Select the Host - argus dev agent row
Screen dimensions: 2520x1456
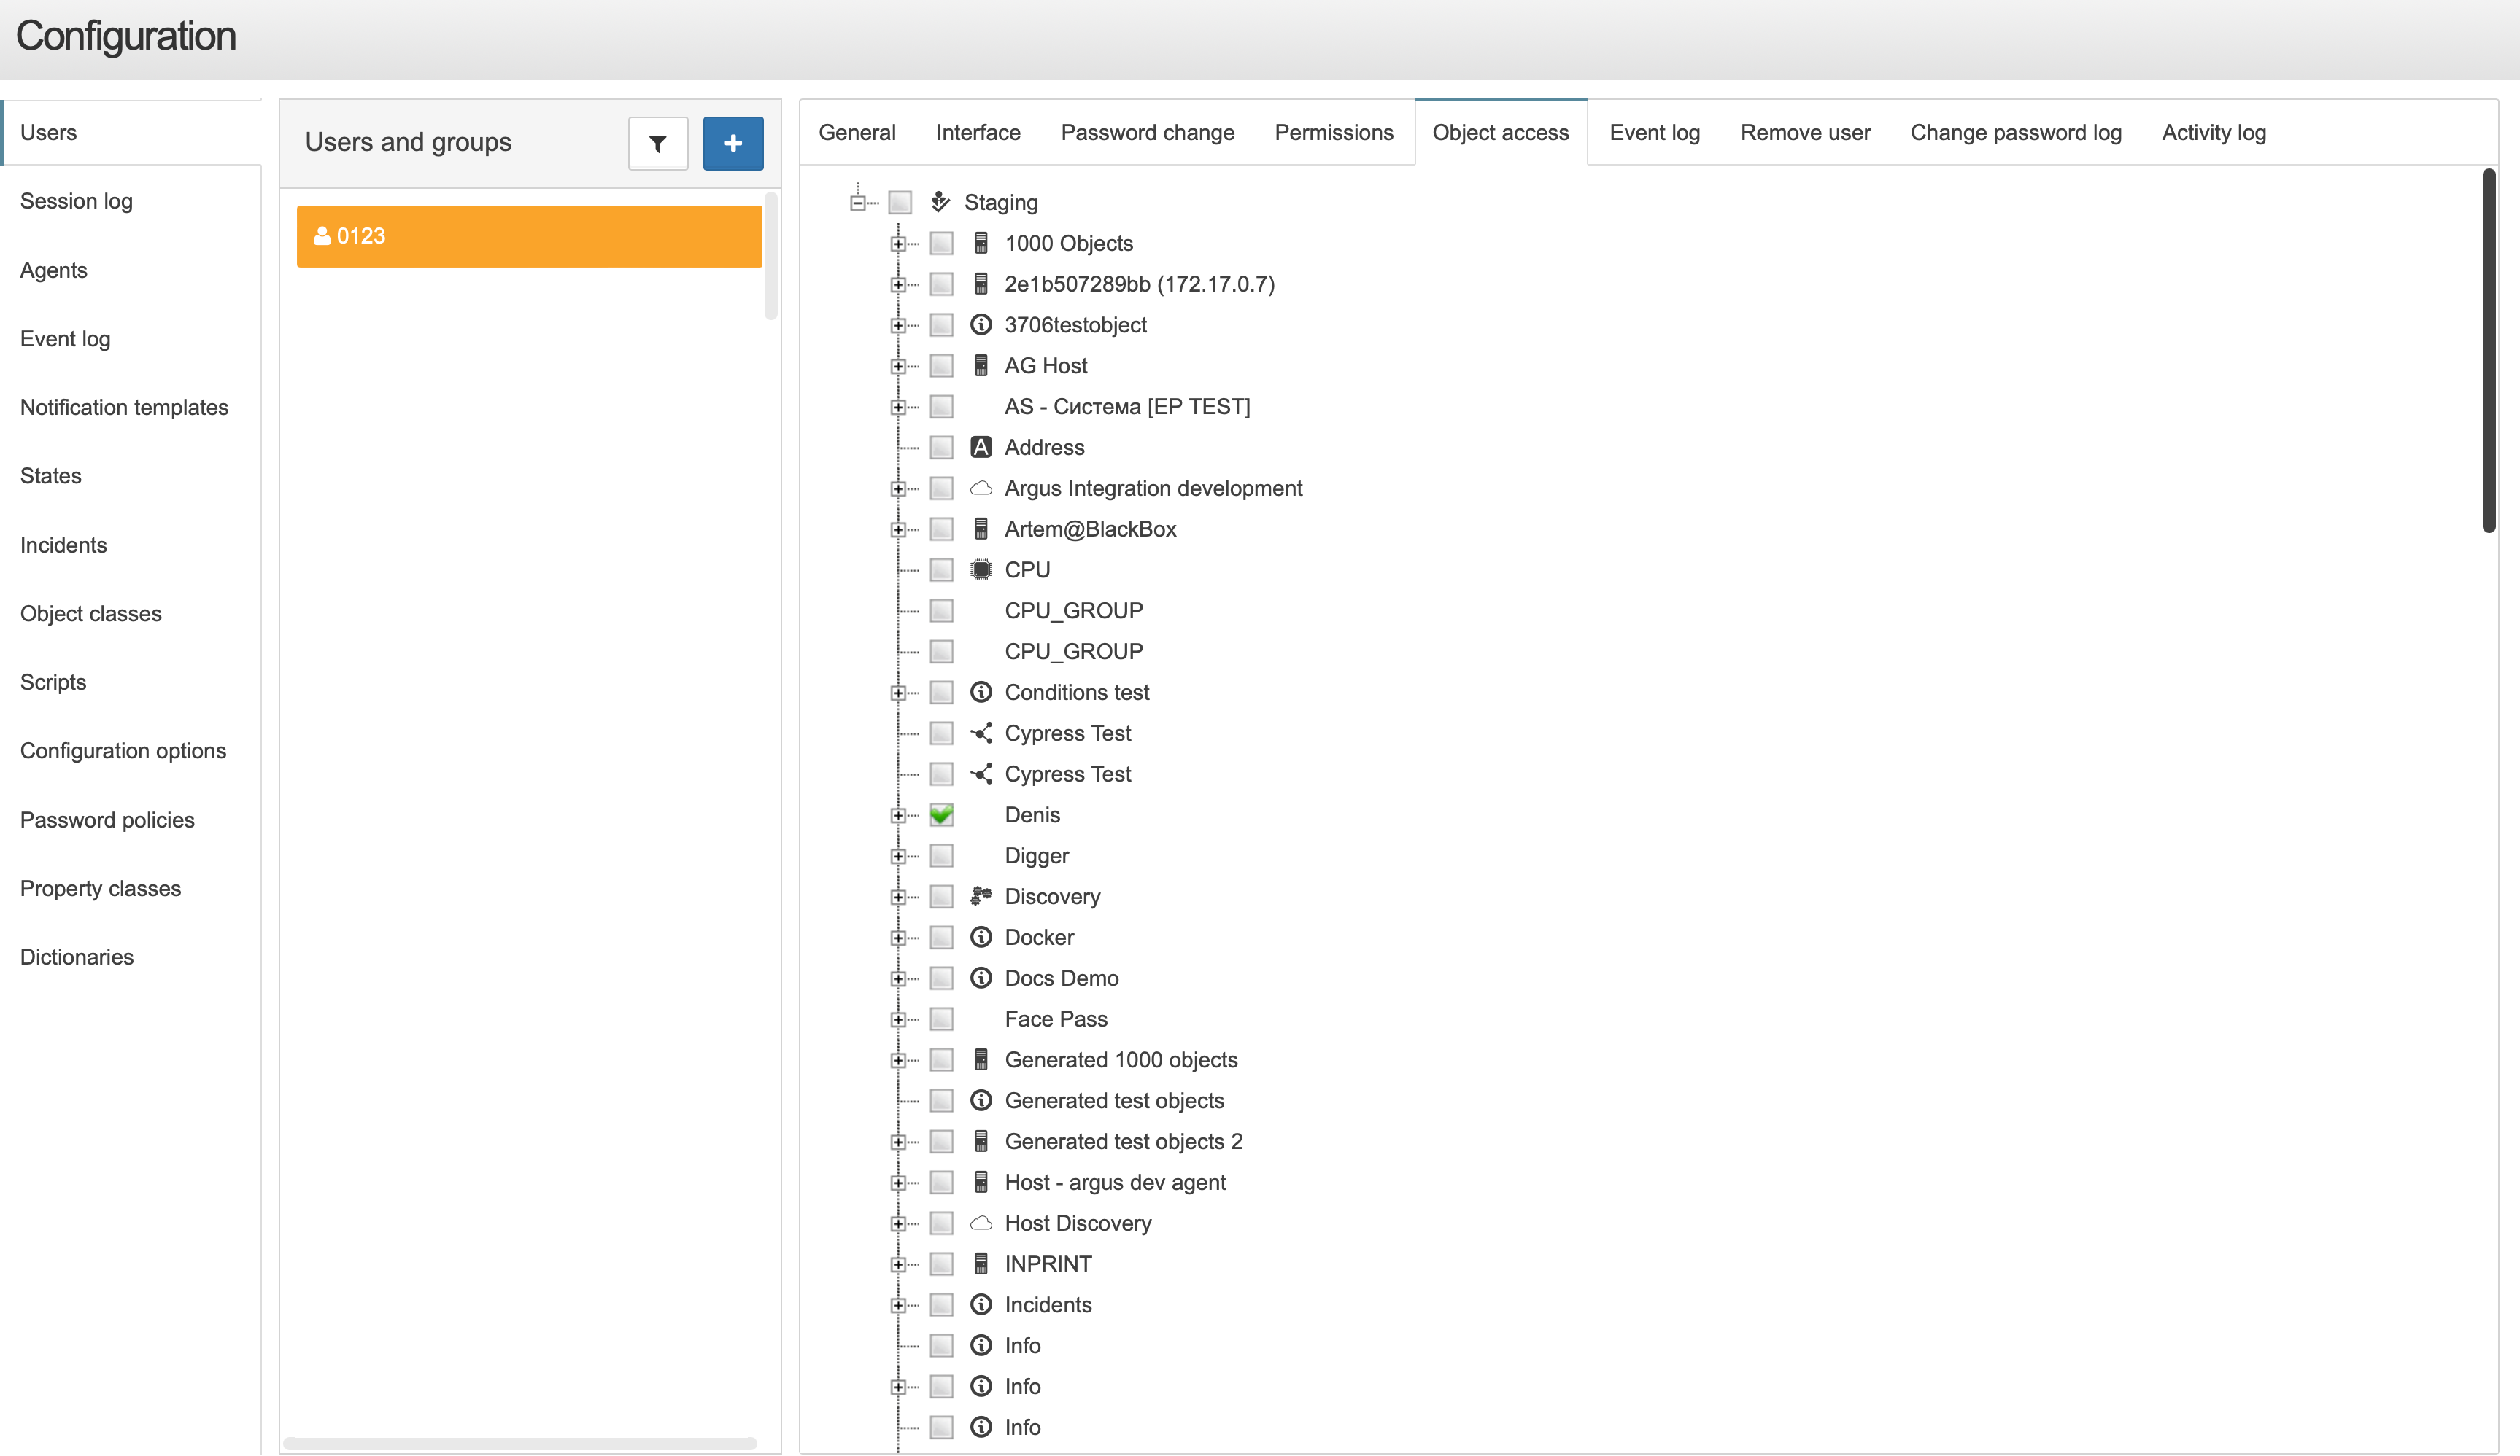[1115, 1182]
